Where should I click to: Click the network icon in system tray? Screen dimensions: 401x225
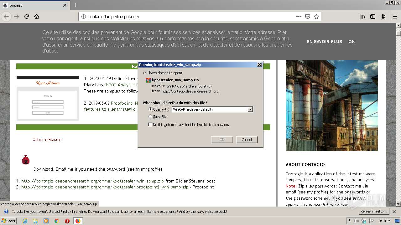pos(364,221)
